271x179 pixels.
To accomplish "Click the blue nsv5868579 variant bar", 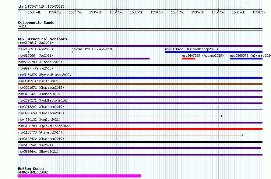I will [x=246, y=59].
